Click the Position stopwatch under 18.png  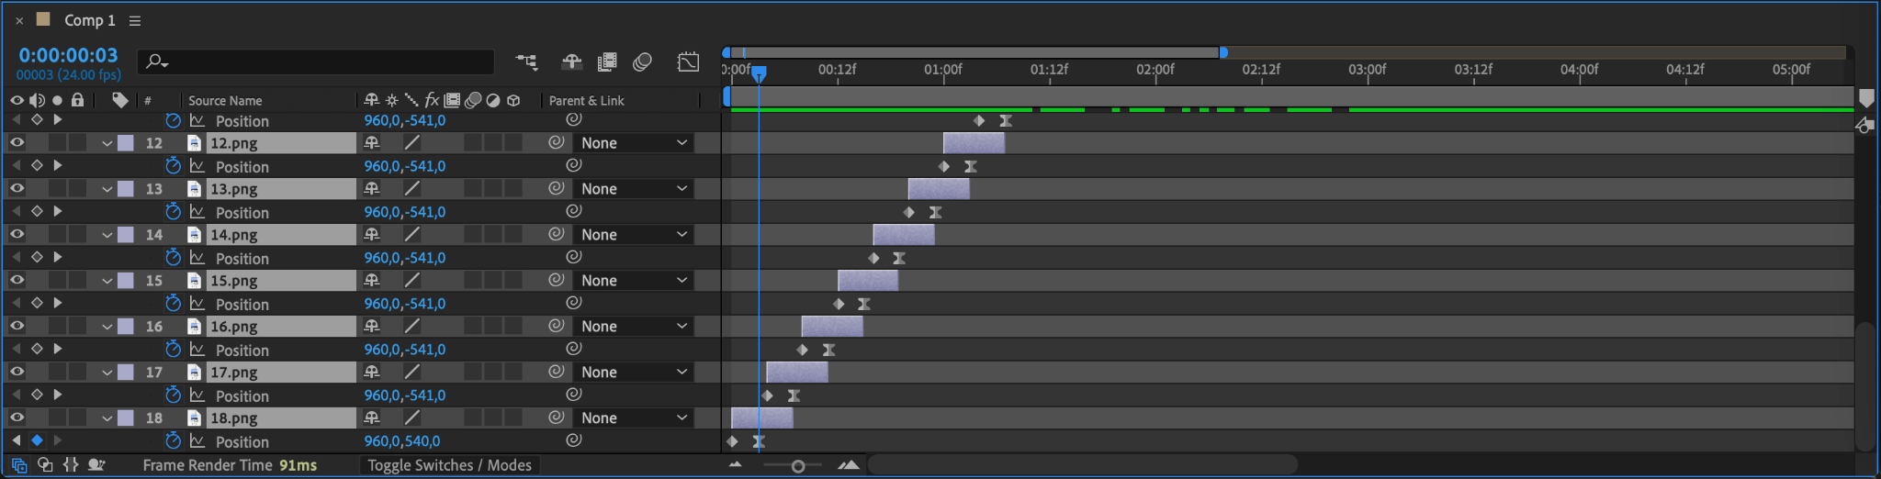click(173, 441)
